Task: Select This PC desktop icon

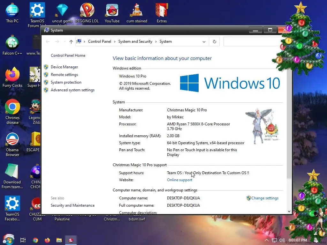Action: (x=12, y=13)
